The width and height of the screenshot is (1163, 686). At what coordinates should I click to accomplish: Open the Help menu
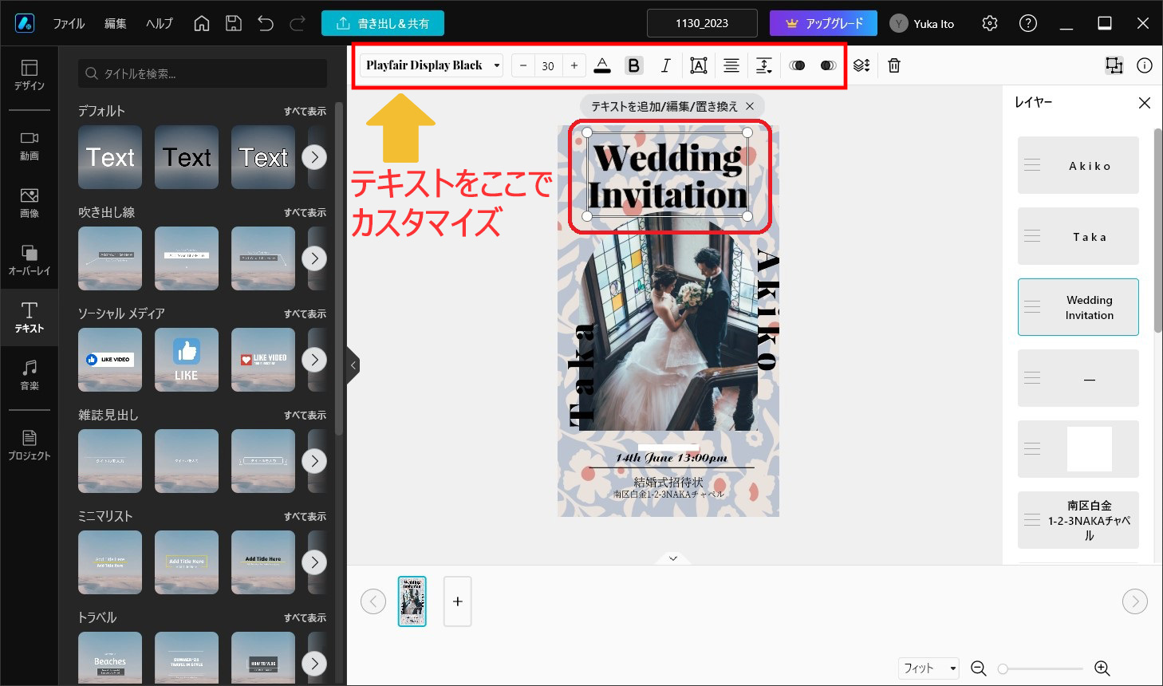159,23
